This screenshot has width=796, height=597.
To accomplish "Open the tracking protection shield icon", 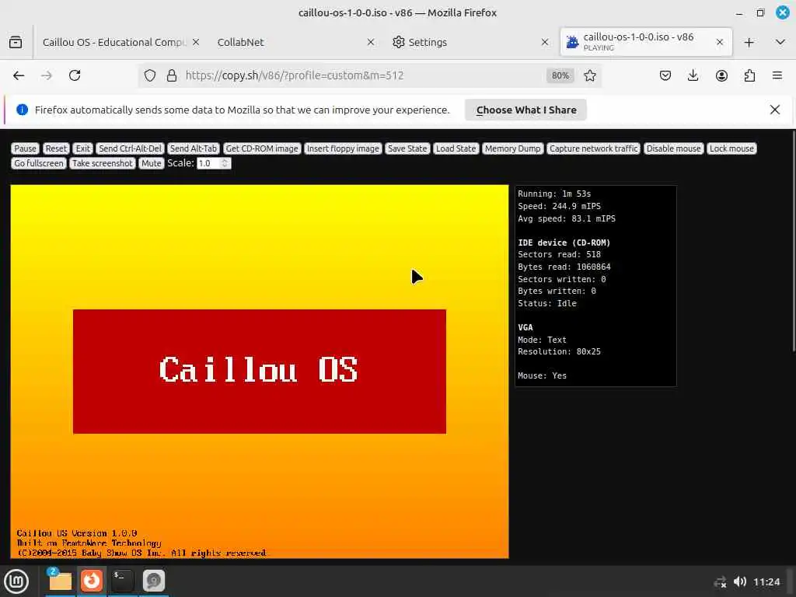I will [x=150, y=75].
